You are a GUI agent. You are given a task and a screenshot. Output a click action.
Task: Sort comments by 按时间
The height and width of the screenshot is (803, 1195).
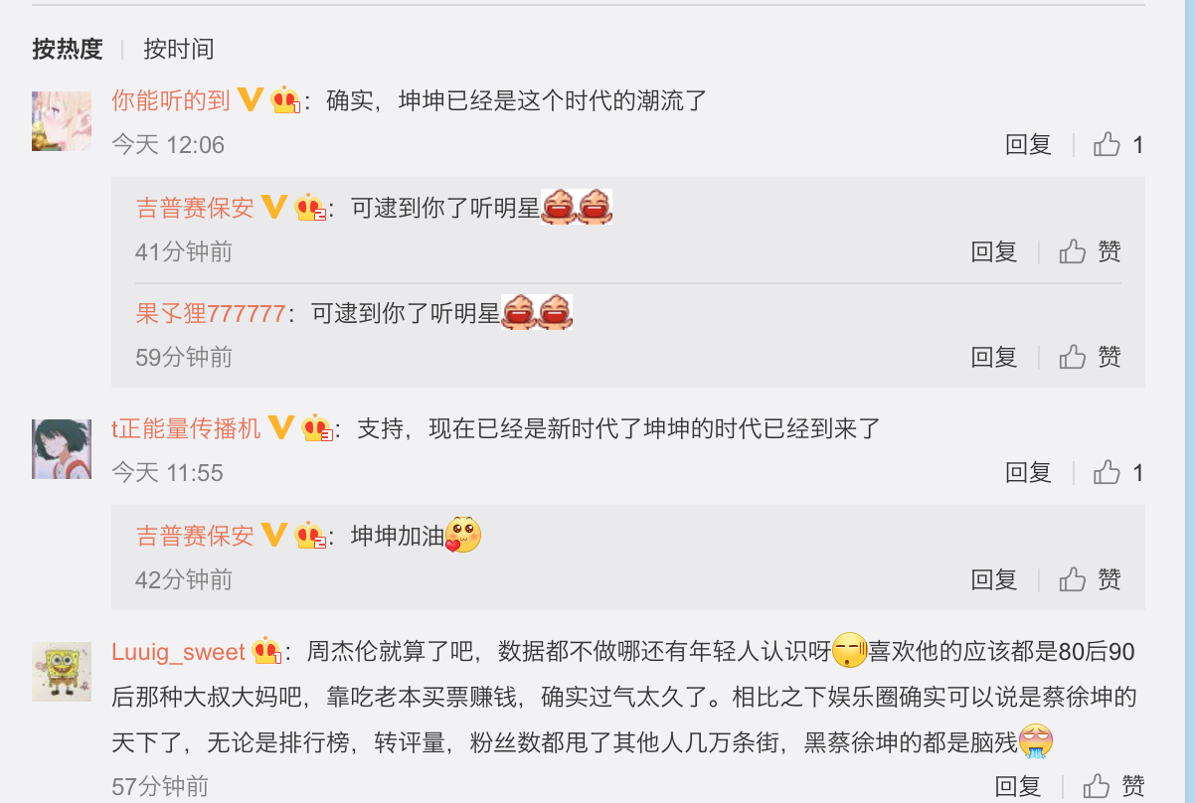coord(179,49)
